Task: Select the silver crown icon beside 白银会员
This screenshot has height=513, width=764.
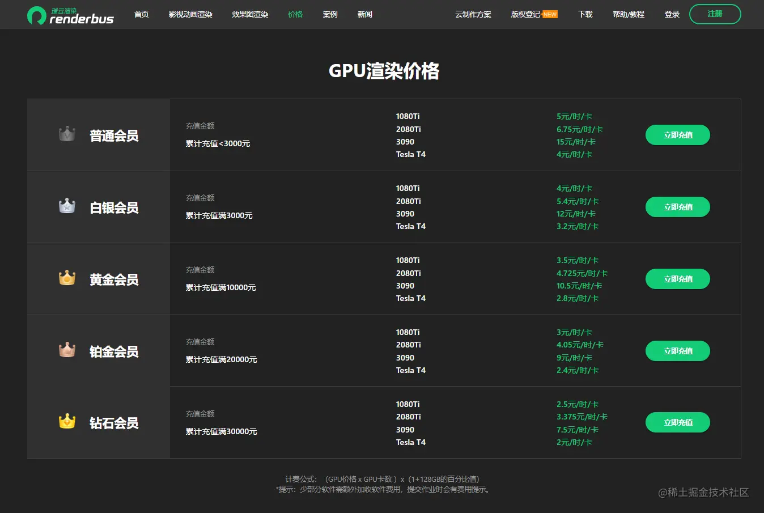Action: click(67, 206)
